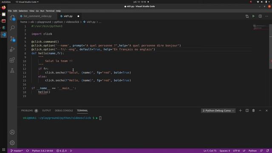Change end of line via LF

244,151
